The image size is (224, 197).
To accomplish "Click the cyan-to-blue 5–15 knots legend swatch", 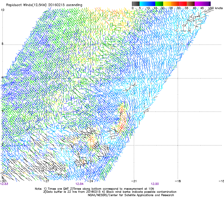I will pos(147,4).
